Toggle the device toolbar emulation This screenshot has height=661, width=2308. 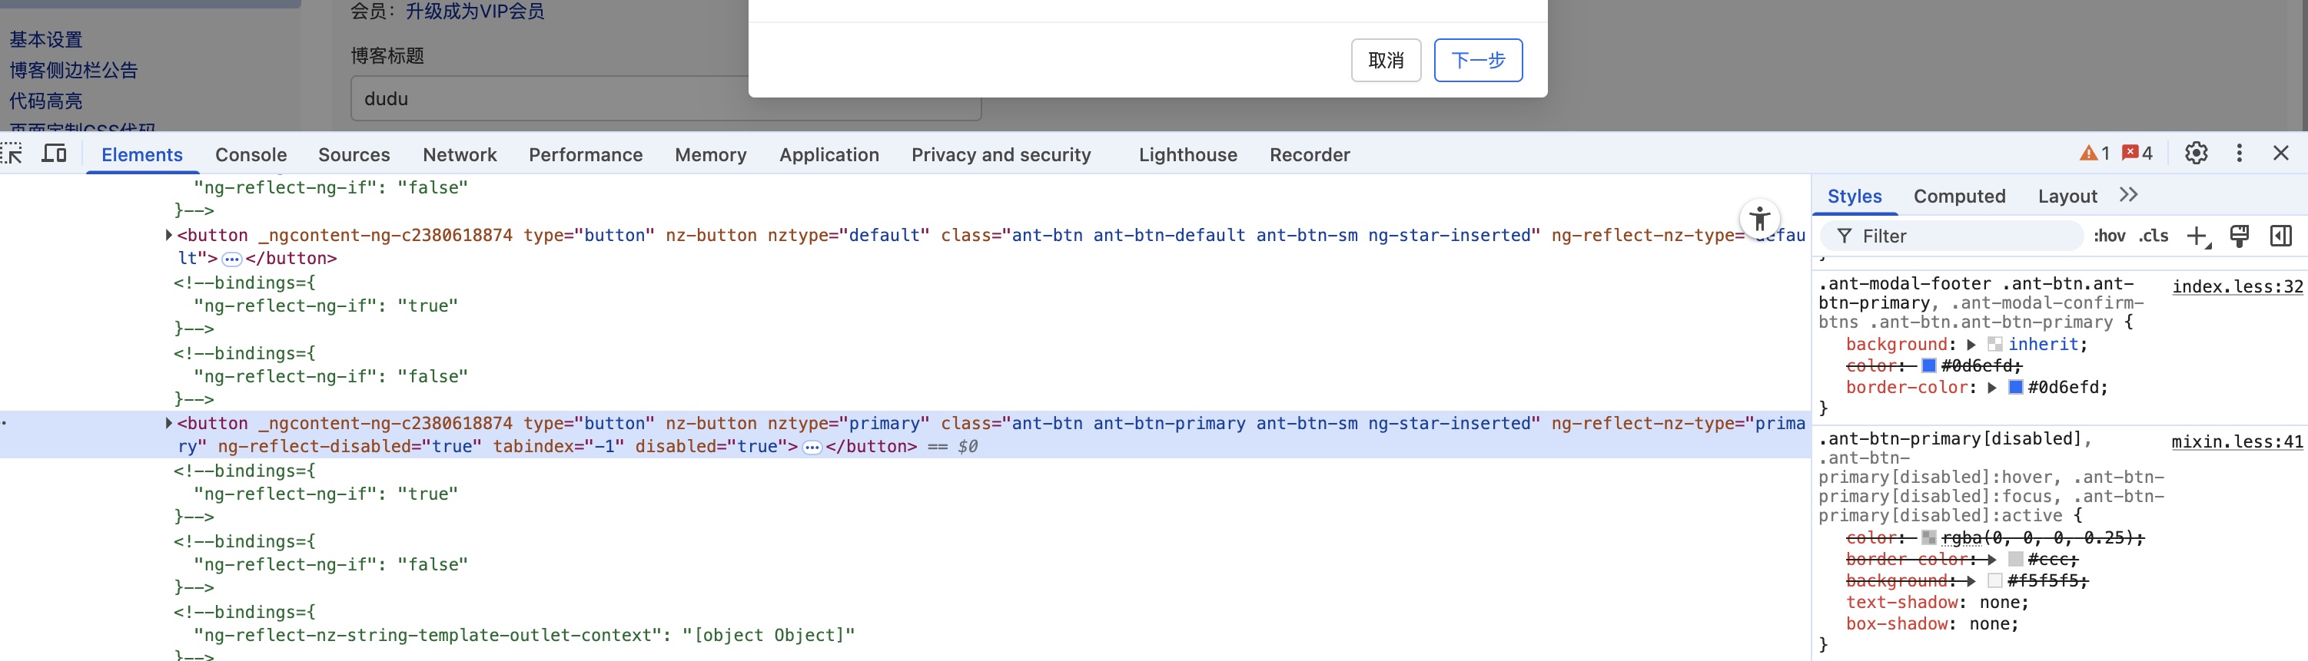pos(55,154)
